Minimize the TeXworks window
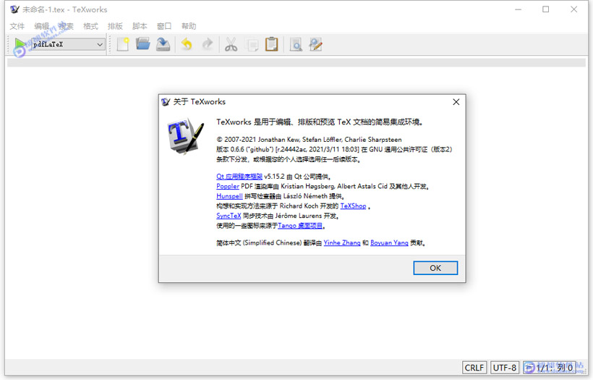This screenshot has width=593, height=380. point(518,9)
